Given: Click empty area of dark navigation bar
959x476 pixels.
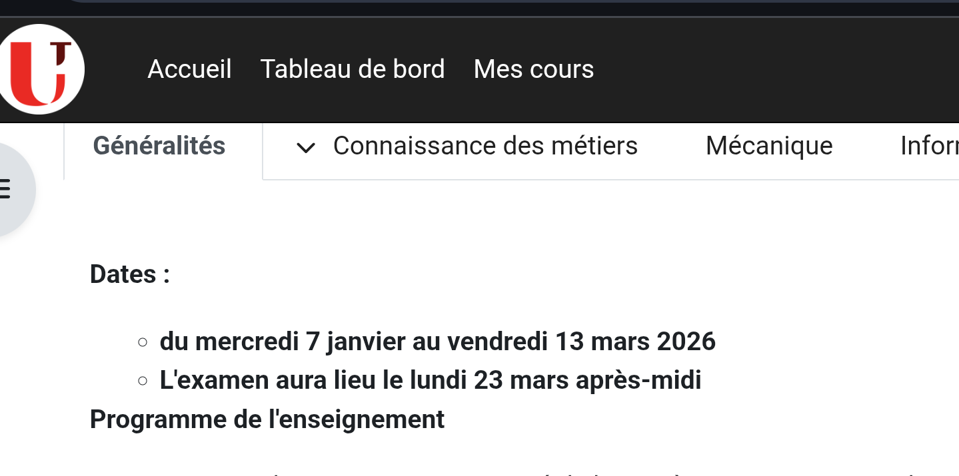Looking at the screenshot, I should coord(766,69).
